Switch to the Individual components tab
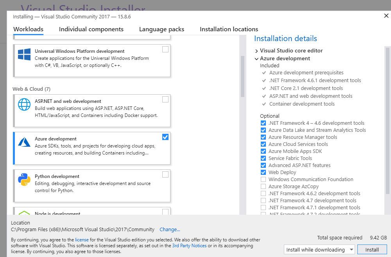 [91, 29]
